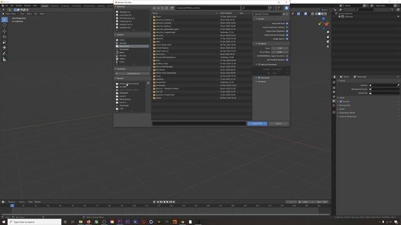Select the Select Box tool in viewport toolbar
The height and width of the screenshot is (225, 401).
pyautogui.click(x=4, y=19)
